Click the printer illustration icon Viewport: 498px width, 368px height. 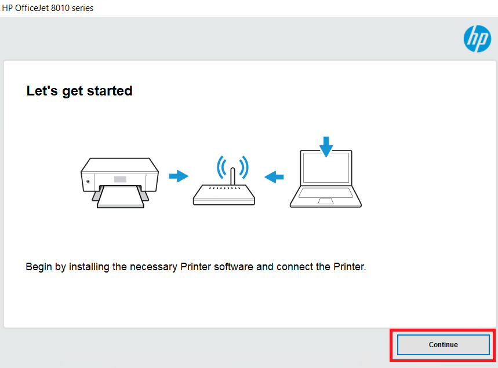(120, 183)
